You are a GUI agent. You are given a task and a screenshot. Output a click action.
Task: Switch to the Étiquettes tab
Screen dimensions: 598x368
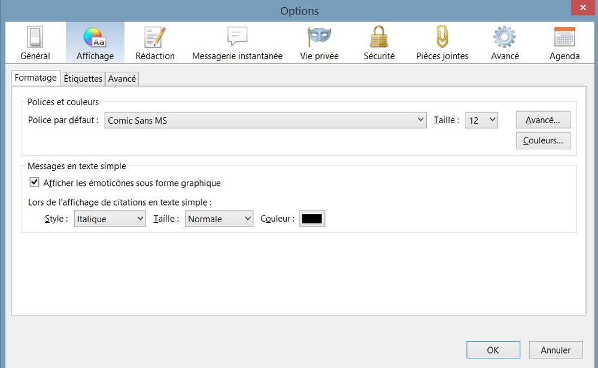83,78
